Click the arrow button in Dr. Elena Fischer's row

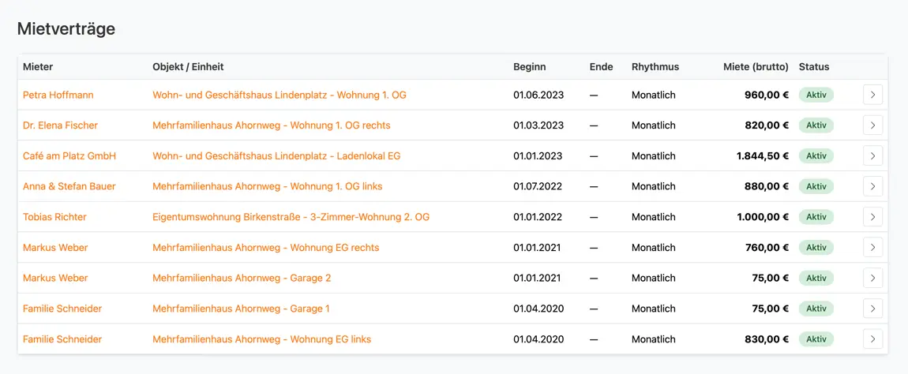872,125
